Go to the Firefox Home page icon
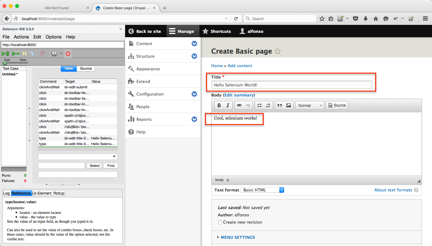The image size is (432, 246). coord(376,19)
